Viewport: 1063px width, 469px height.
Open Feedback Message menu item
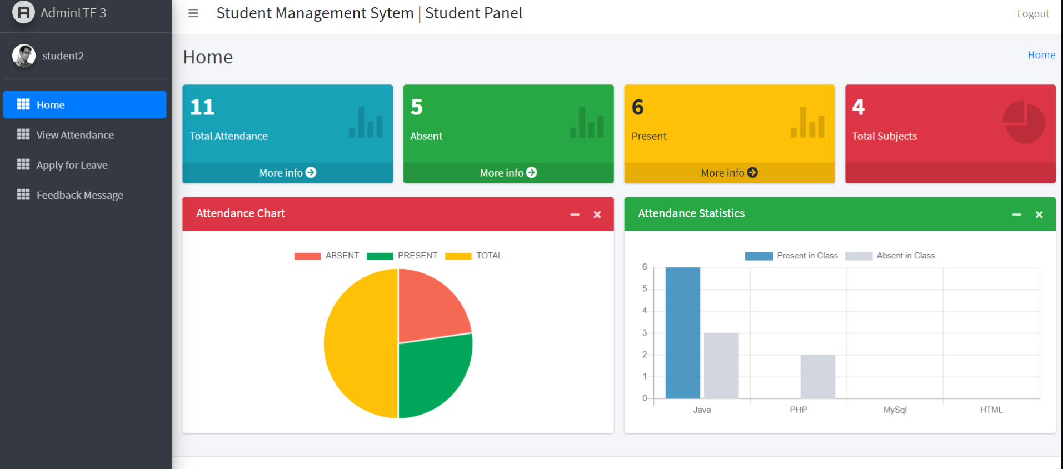tap(85, 194)
